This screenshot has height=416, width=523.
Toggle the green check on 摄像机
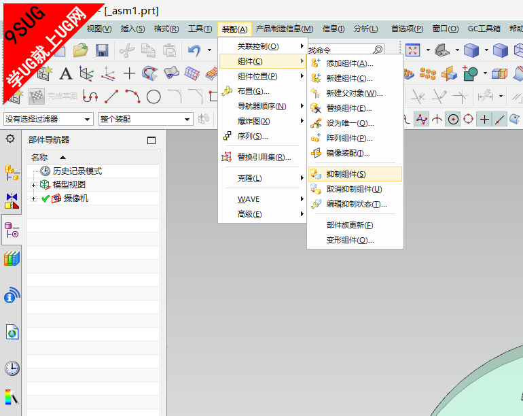point(46,198)
